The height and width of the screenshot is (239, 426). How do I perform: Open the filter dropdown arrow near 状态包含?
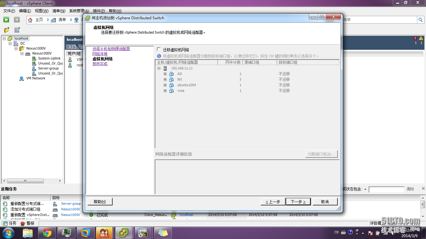click(x=365, y=190)
